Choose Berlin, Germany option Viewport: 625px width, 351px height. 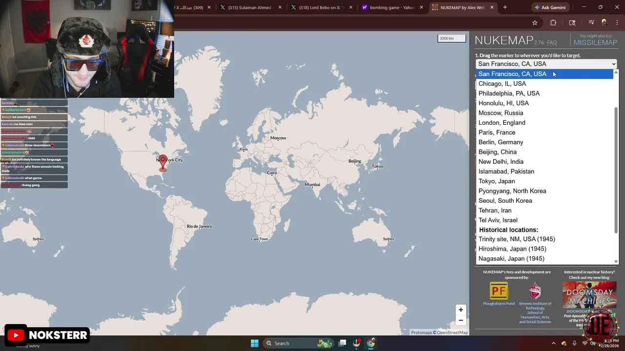pos(544,142)
